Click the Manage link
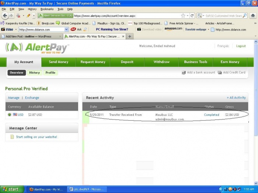The image size is (258, 193). 14,98
